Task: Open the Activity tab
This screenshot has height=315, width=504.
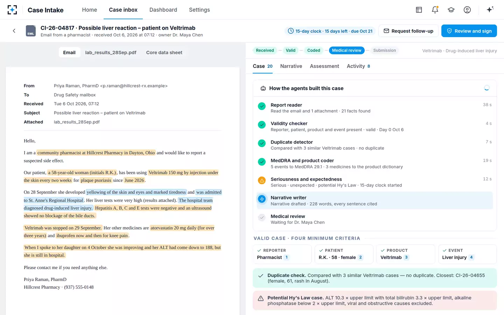Action: point(358,66)
